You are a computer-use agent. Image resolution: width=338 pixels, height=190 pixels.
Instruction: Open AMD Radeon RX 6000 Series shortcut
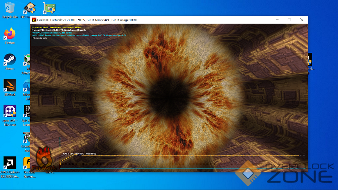click(10, 167)
